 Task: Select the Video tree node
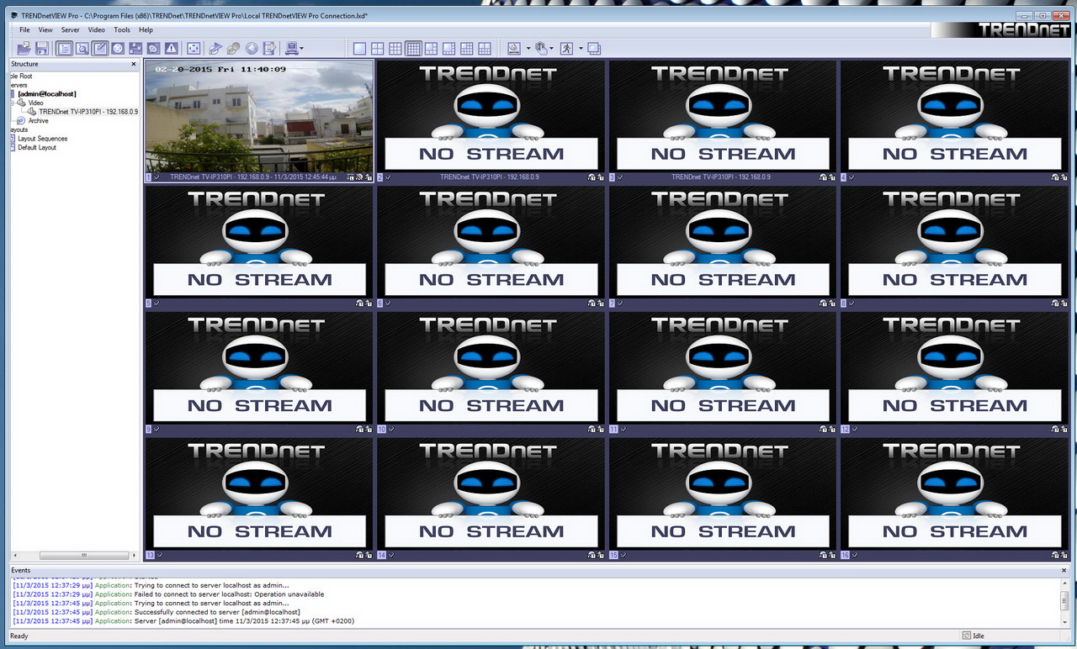pos(36,103)
